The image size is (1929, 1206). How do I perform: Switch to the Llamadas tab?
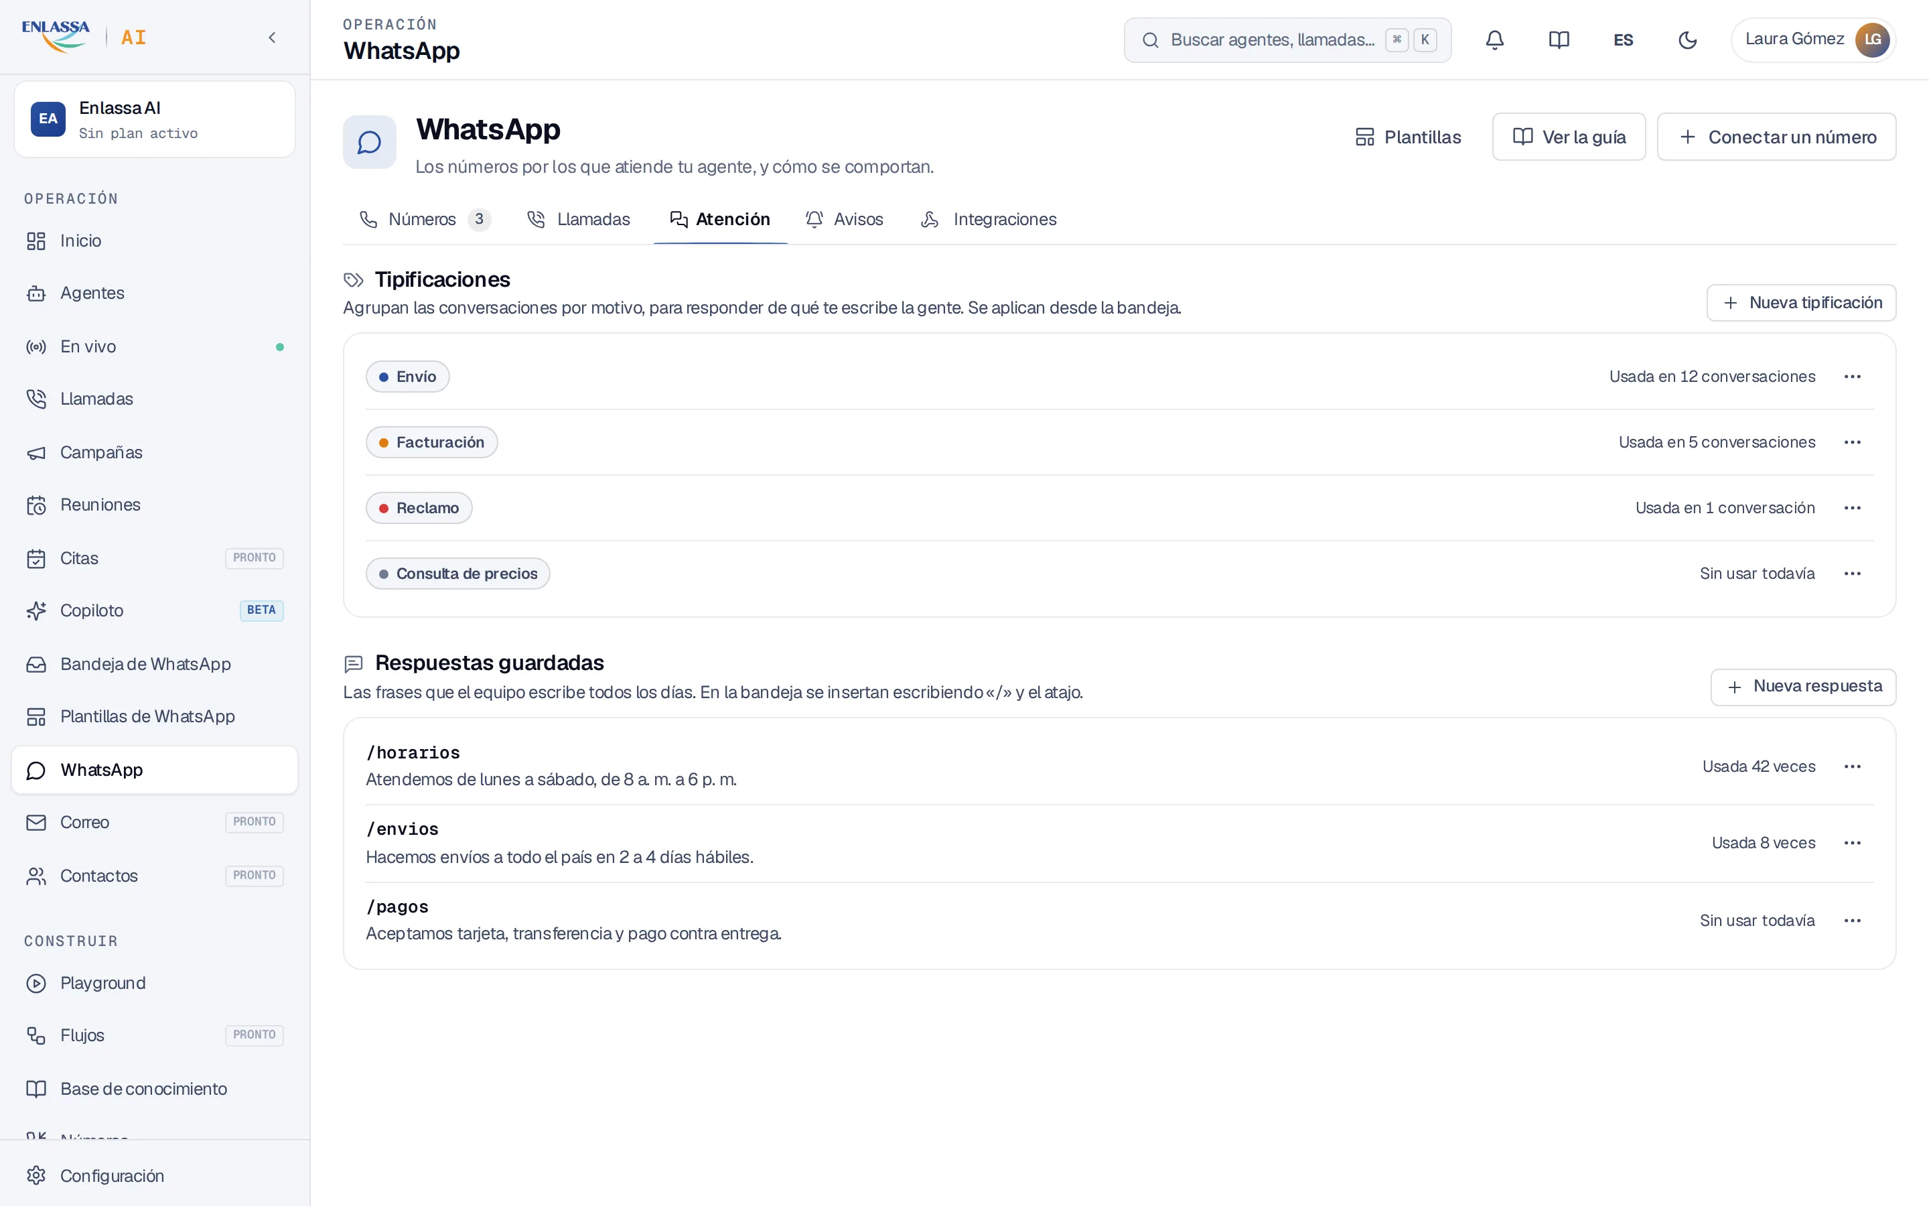[579, 219]
